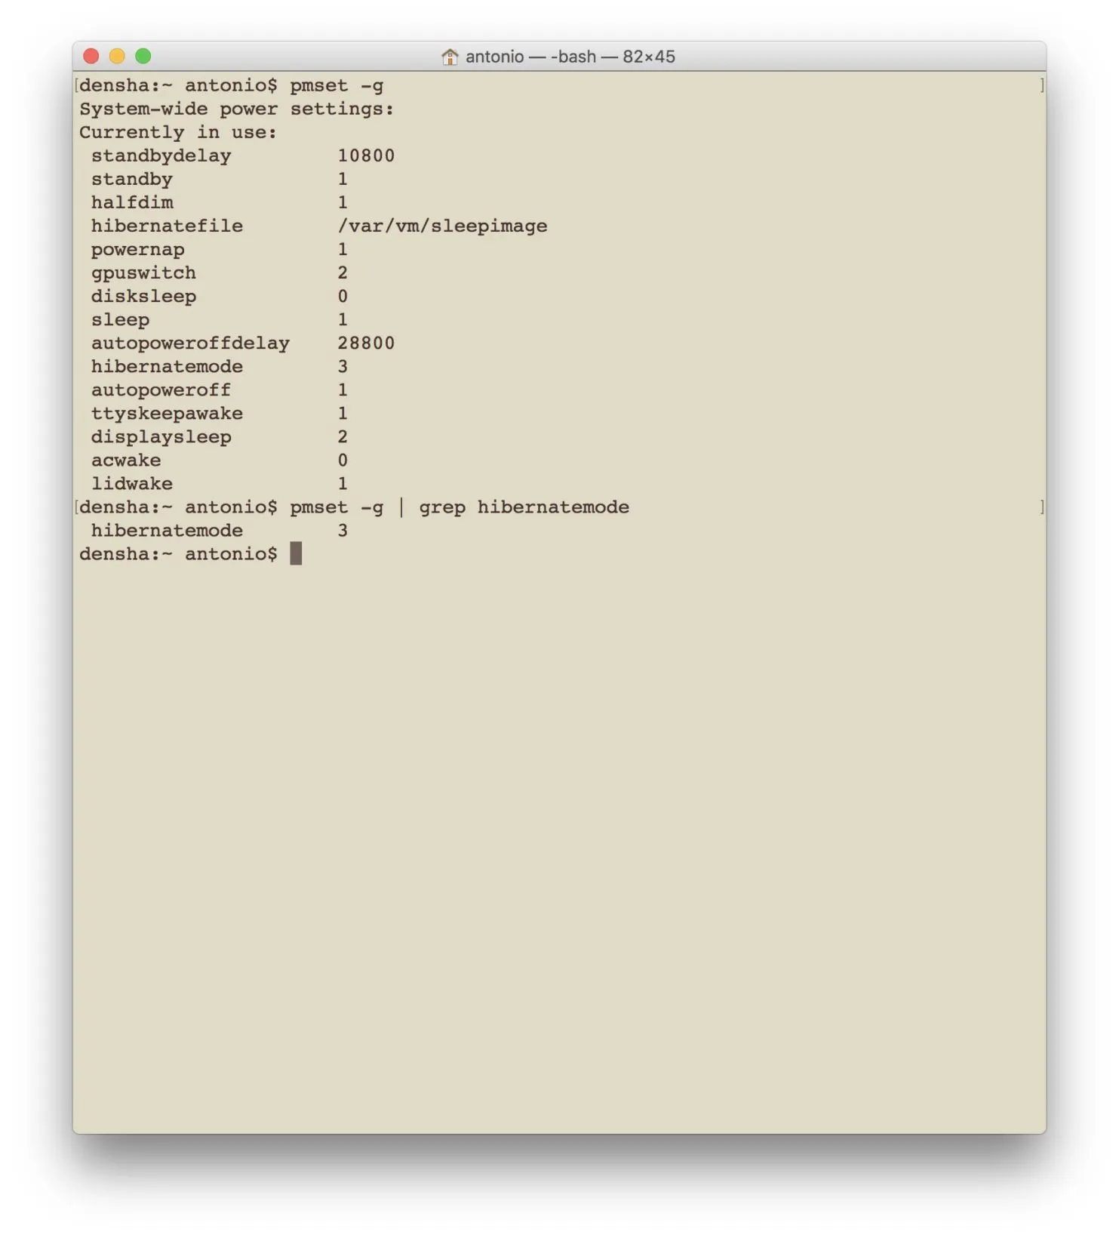
Task: Click the 'displaysleep' setting name
Action: click(161, 437)
